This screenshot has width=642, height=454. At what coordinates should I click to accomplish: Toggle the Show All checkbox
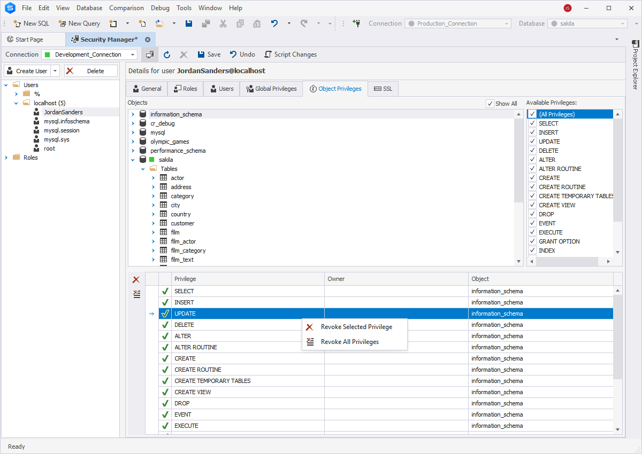[x=490, y=103]
